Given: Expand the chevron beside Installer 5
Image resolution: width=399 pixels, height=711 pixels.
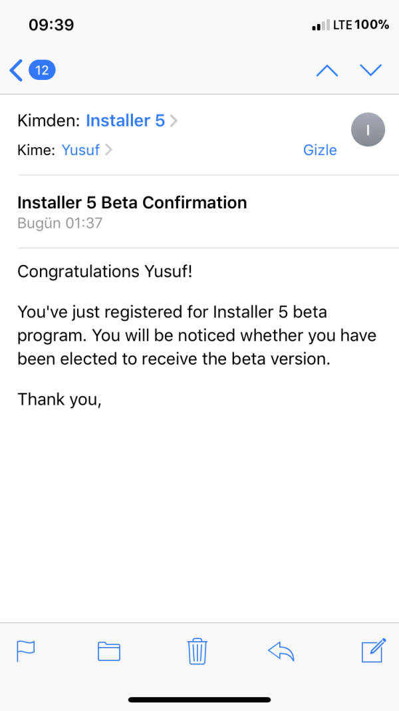Looking at the screenshot, I should [x=174, y=120].
